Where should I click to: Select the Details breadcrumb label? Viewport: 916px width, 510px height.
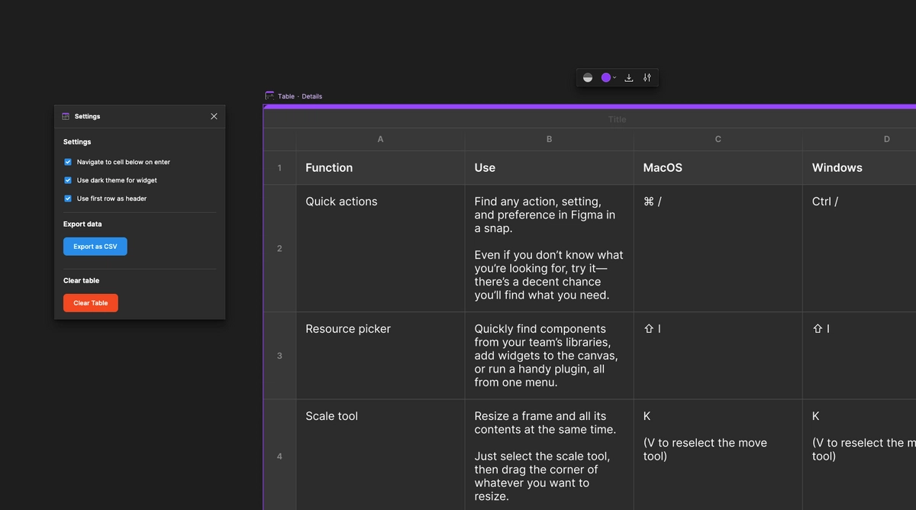point(312,95)
